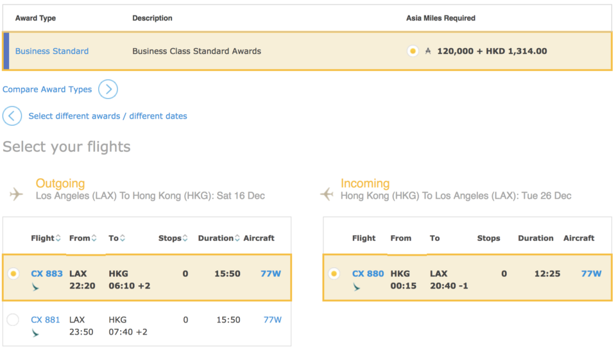Screen dimensions: 616x350
Task: View 77W aircraft info for CX 880
Action: tap(591, 274)
